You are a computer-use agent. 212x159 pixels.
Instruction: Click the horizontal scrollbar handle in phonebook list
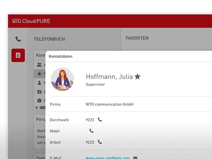[x=42, y=108]
